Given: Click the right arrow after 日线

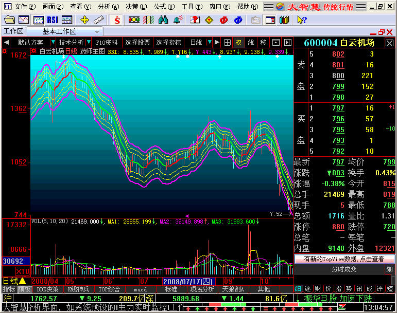Looking at the screenshot, I should click(x=217, y=43).
